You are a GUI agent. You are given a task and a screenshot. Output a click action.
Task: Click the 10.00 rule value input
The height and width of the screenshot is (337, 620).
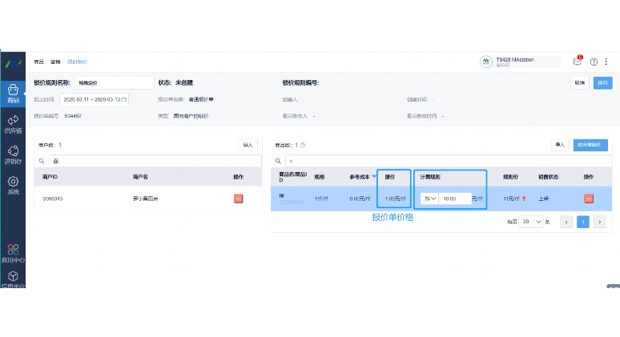click(x=455, y=199)
